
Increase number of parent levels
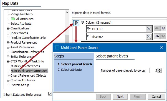click(160, 69)
